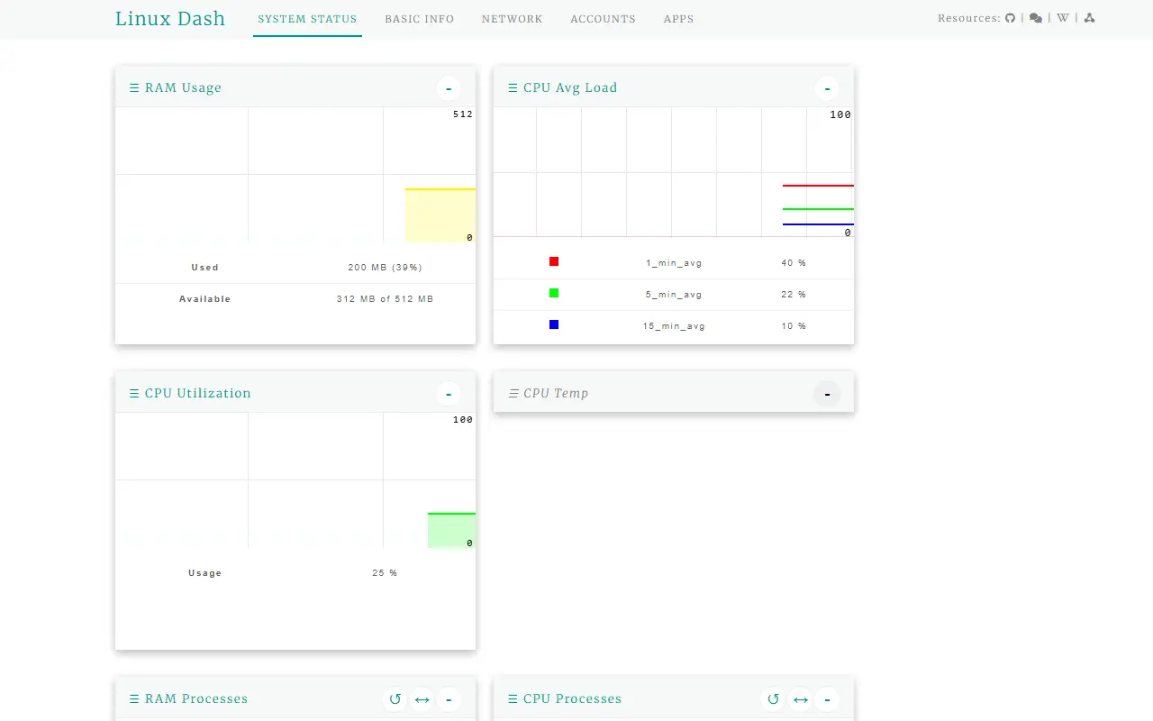Minimize the CPU Utilization panel

[449, 394]
